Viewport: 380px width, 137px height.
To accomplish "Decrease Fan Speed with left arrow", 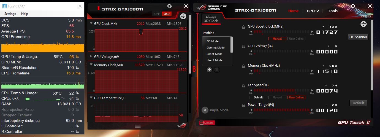I will pyautogui.click(x=251, y=90).
